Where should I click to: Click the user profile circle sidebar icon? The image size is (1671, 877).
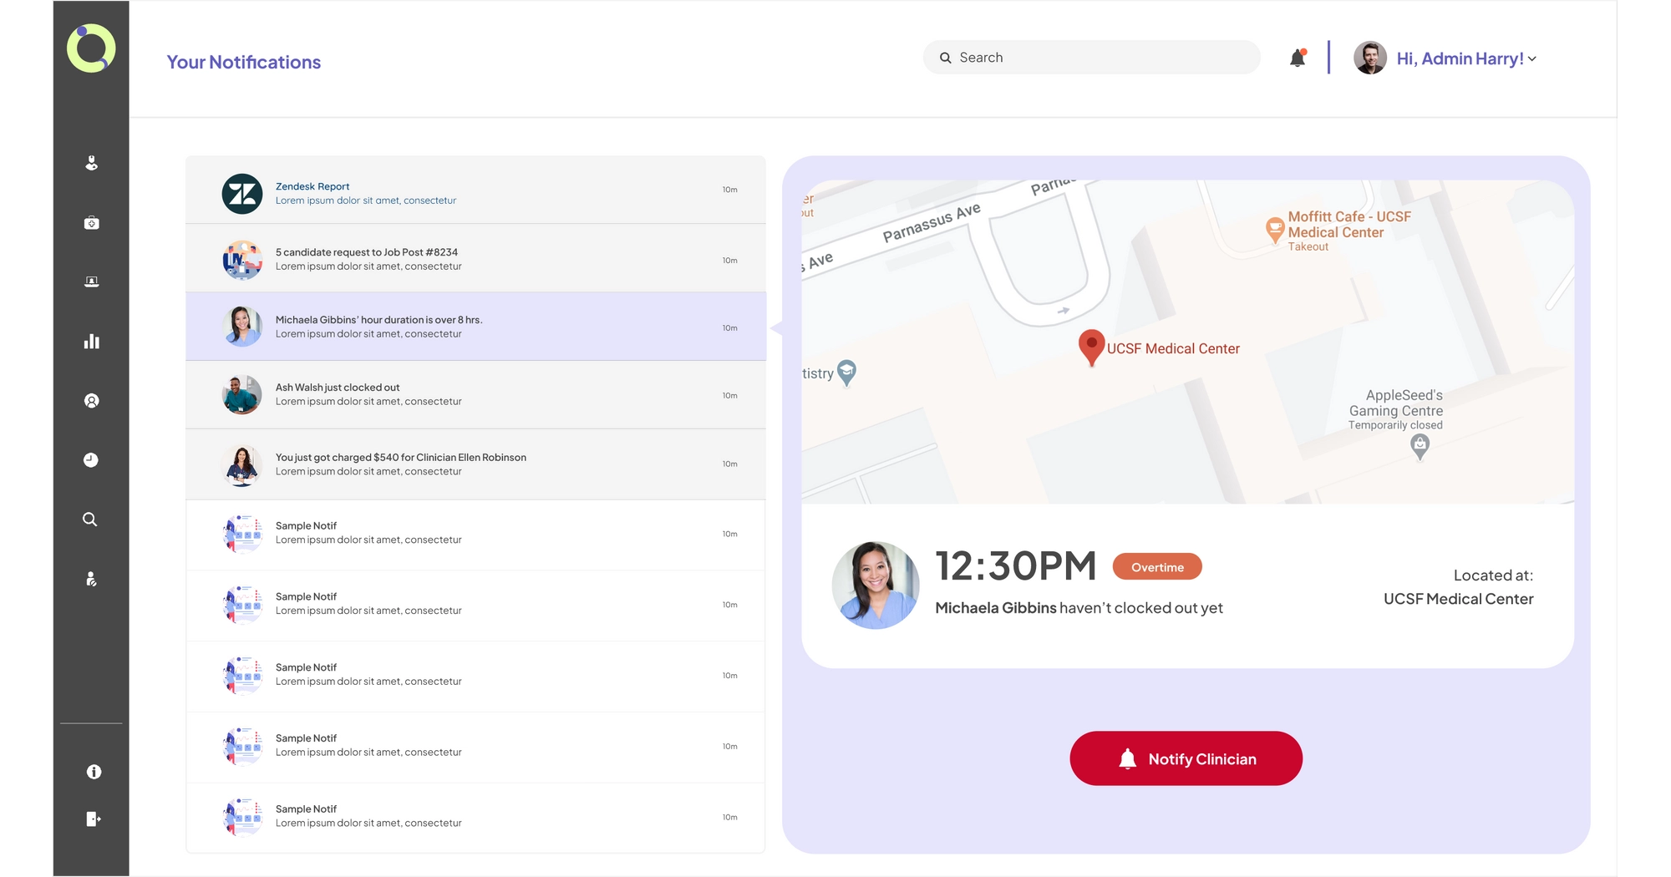click(91, 401)
